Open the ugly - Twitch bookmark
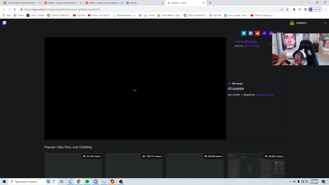 pos(147,15)
